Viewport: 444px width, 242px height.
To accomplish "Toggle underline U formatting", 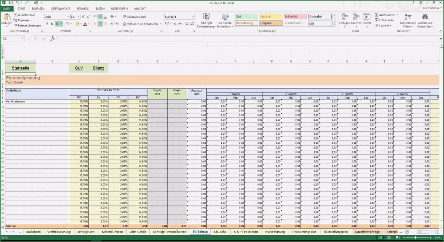I will click(x=57, y=24).
